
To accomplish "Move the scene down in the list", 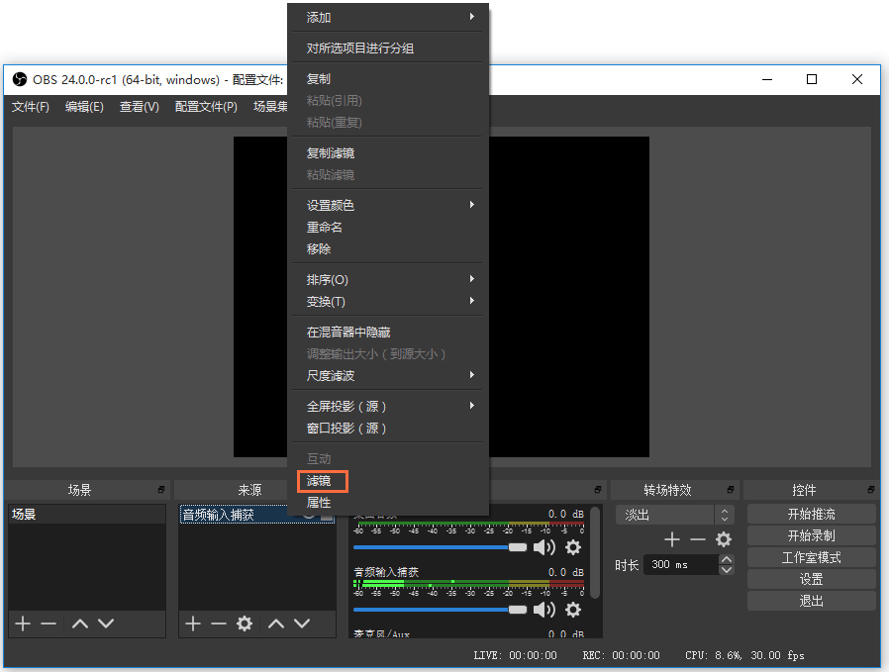I will tap(106, 624).
